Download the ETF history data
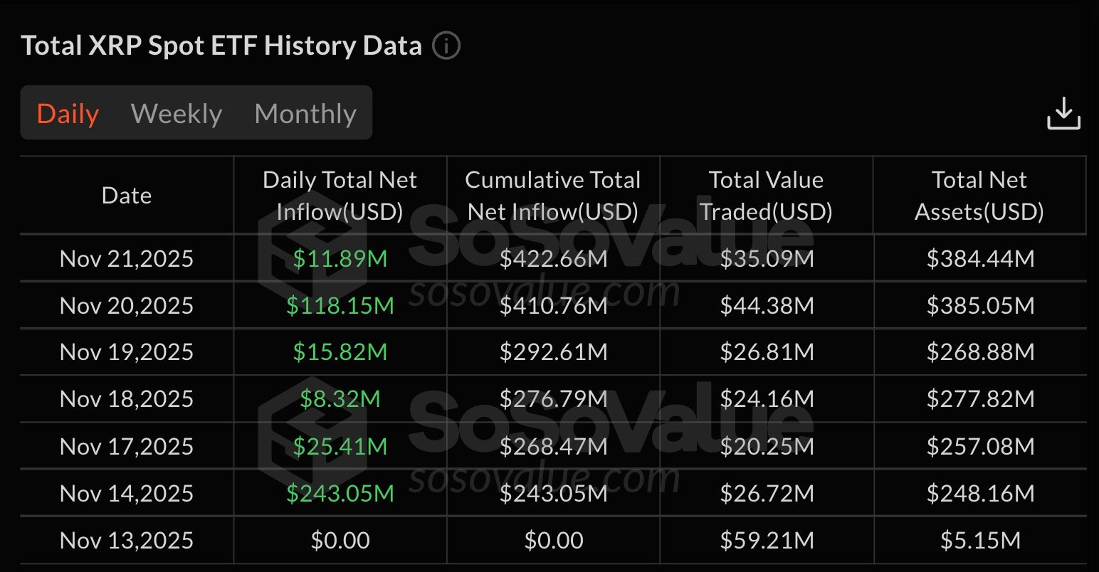Image resolution: width=1099 pixels, height=572 pixels. [1063, 114]
